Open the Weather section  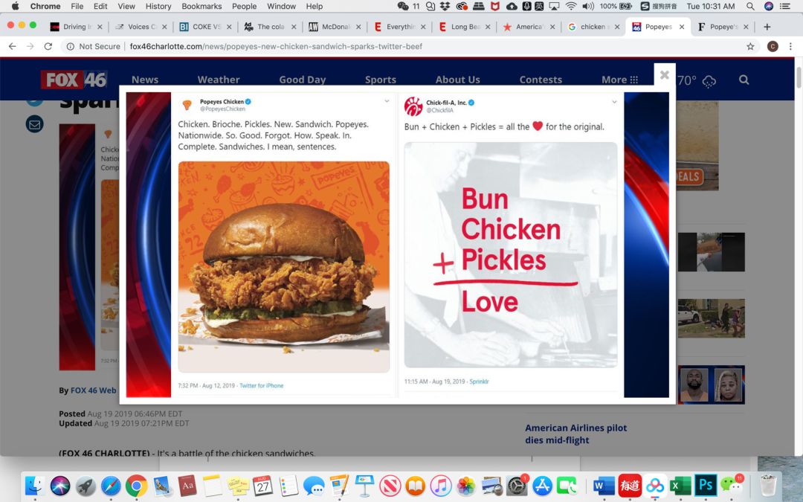219,80
